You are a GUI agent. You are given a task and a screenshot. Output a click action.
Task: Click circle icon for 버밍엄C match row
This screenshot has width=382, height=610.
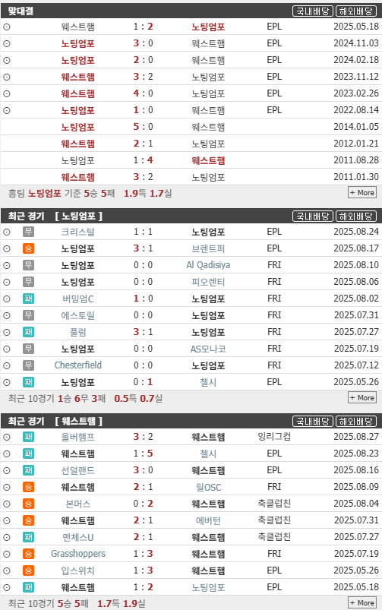pyautogui.click(x=7, y=299)
